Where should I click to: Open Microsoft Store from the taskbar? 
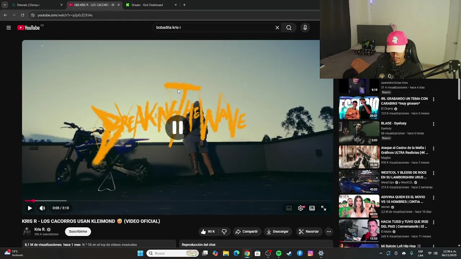click(258, 253)
